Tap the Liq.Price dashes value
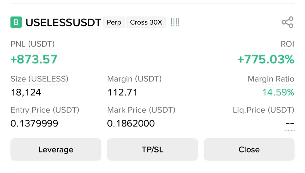Image resolution: width=305 pixels, height=173 pixels. pos(290,124)
